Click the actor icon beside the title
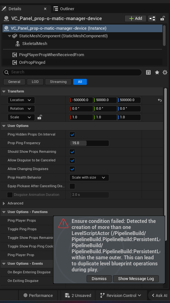The image size is (170, 303). tap(6, 18)
